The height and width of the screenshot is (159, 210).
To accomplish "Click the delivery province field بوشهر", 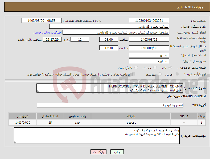I will pyautogui.click(x=149, y=55).
